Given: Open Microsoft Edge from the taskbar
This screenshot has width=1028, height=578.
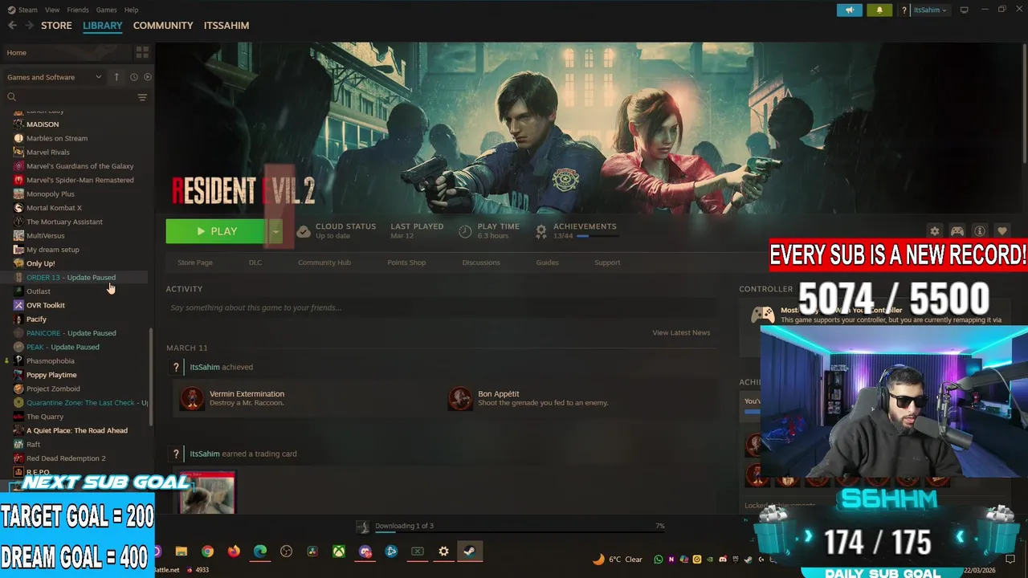Looking at the screenshot, I should pyautogui.click(x=260, y=552).
